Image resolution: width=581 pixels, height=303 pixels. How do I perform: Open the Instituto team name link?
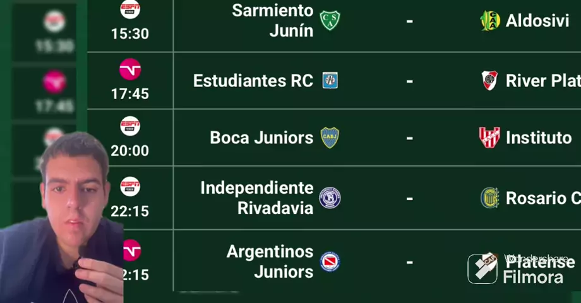(539, 138)
